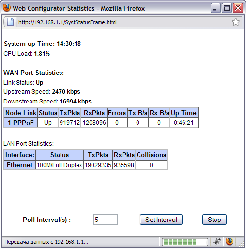Click the Firefox logo in the title bar
Image resolution: width=246 pixels, height=249 pixels.
coord(7,8)
